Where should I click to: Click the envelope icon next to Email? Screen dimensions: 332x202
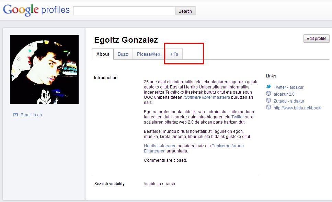click(15, 115)
